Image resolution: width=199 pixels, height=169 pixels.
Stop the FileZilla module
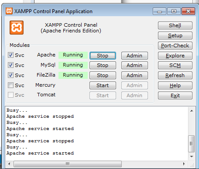click(103, 75)
